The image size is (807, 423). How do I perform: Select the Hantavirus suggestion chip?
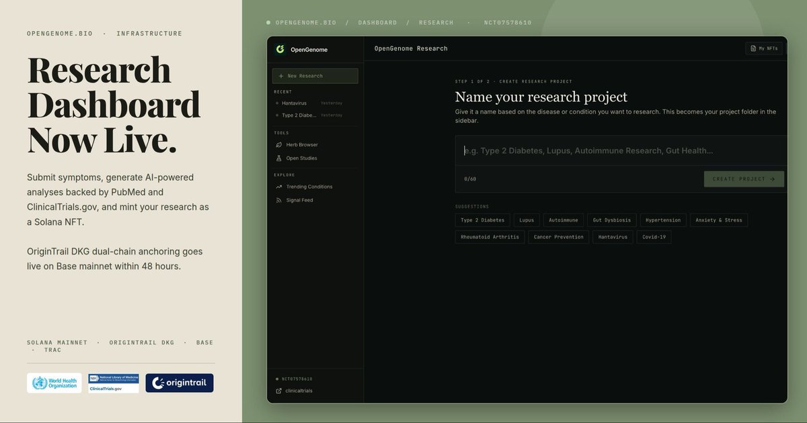point(613,237)
